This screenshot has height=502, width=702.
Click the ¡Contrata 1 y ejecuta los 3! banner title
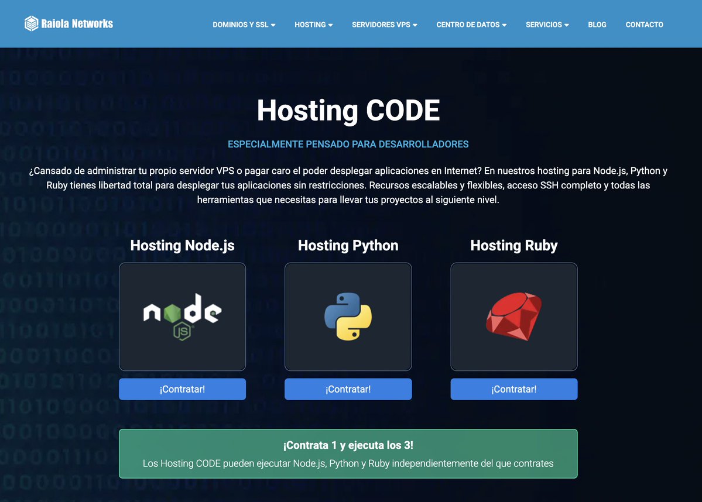pos(348,445)
